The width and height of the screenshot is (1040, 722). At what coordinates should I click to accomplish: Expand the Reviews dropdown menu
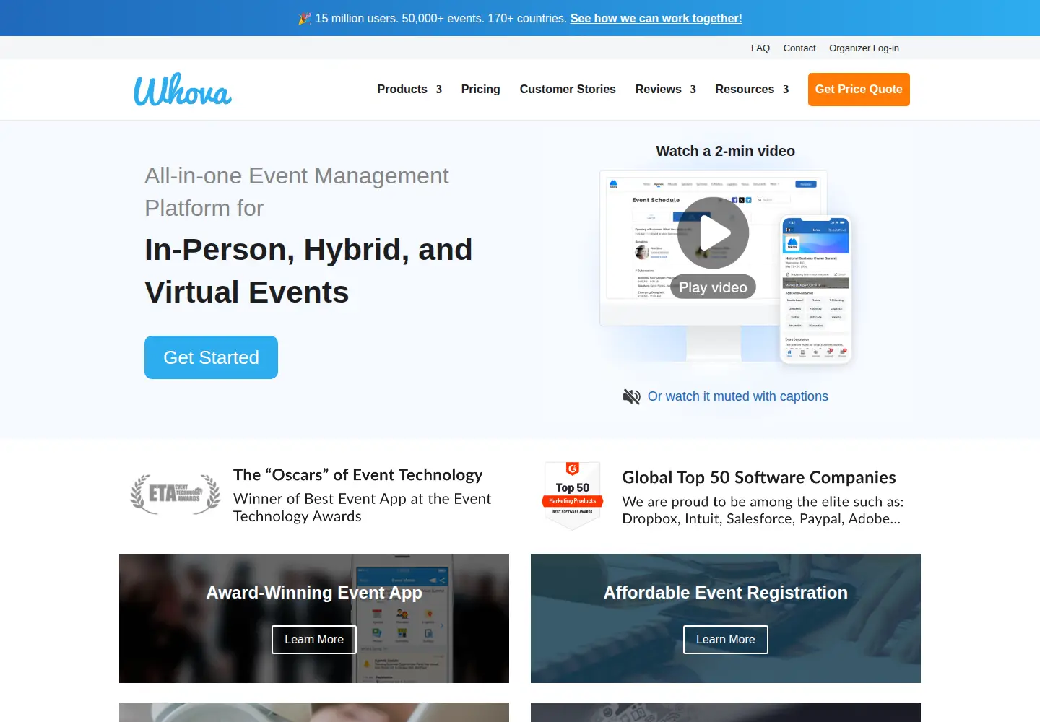pos(665,90)
